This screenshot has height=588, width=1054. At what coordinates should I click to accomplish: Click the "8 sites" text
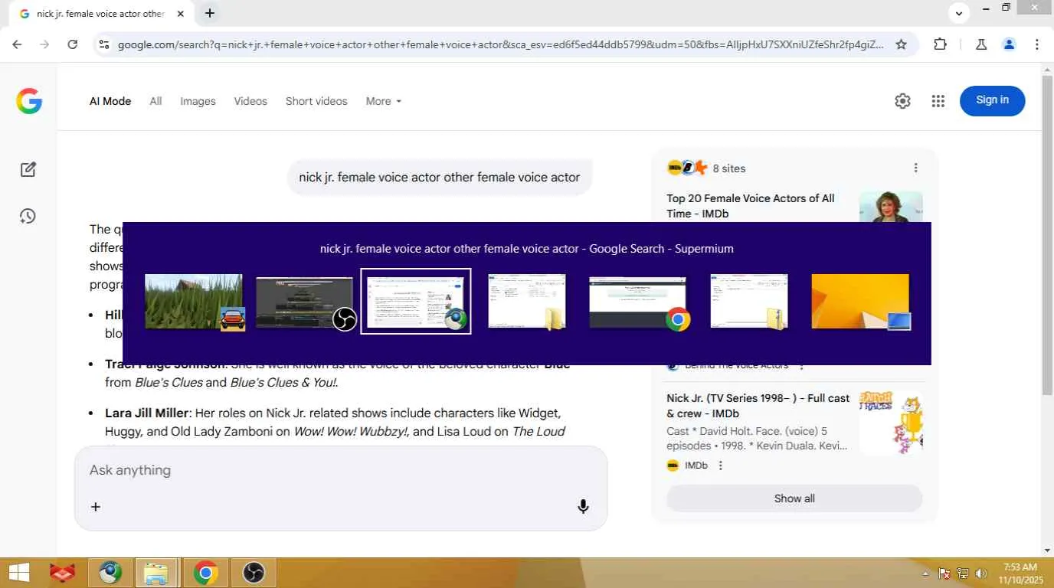point(728,168)
